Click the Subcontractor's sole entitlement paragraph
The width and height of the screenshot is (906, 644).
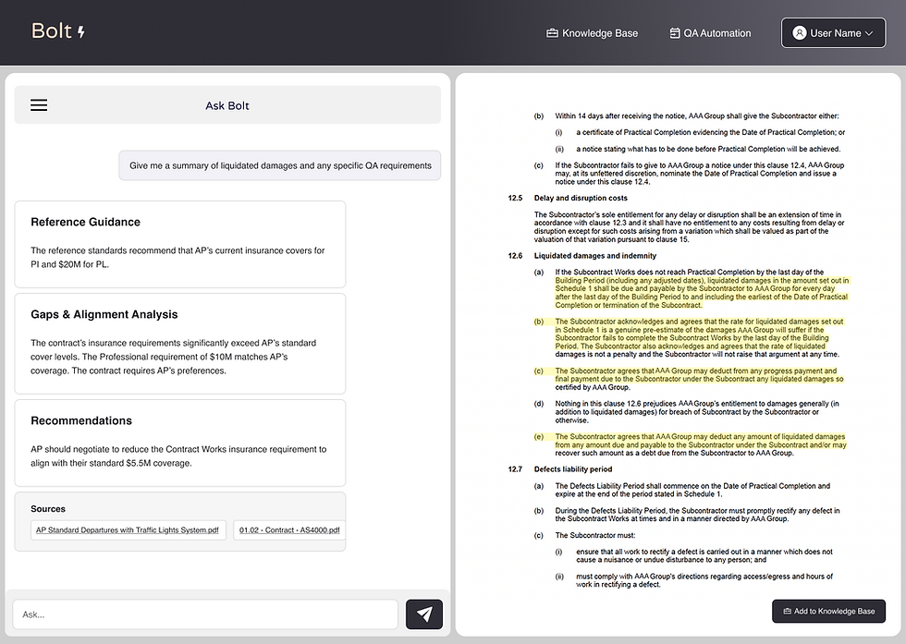[x=690, y=227]
